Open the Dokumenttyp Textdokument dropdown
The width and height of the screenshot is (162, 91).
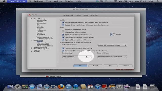[x=77, y=57]
